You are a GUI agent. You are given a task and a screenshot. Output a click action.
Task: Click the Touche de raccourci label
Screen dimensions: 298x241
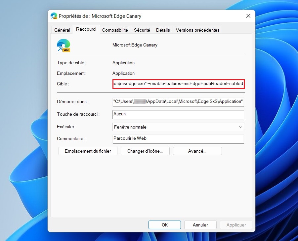tap(78, 114)
